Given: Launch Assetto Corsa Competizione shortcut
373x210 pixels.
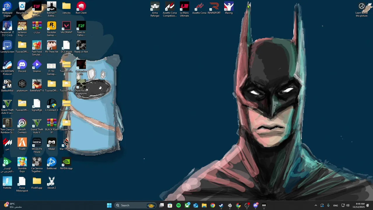Looking at the screenshot, I should click(170, 9).
